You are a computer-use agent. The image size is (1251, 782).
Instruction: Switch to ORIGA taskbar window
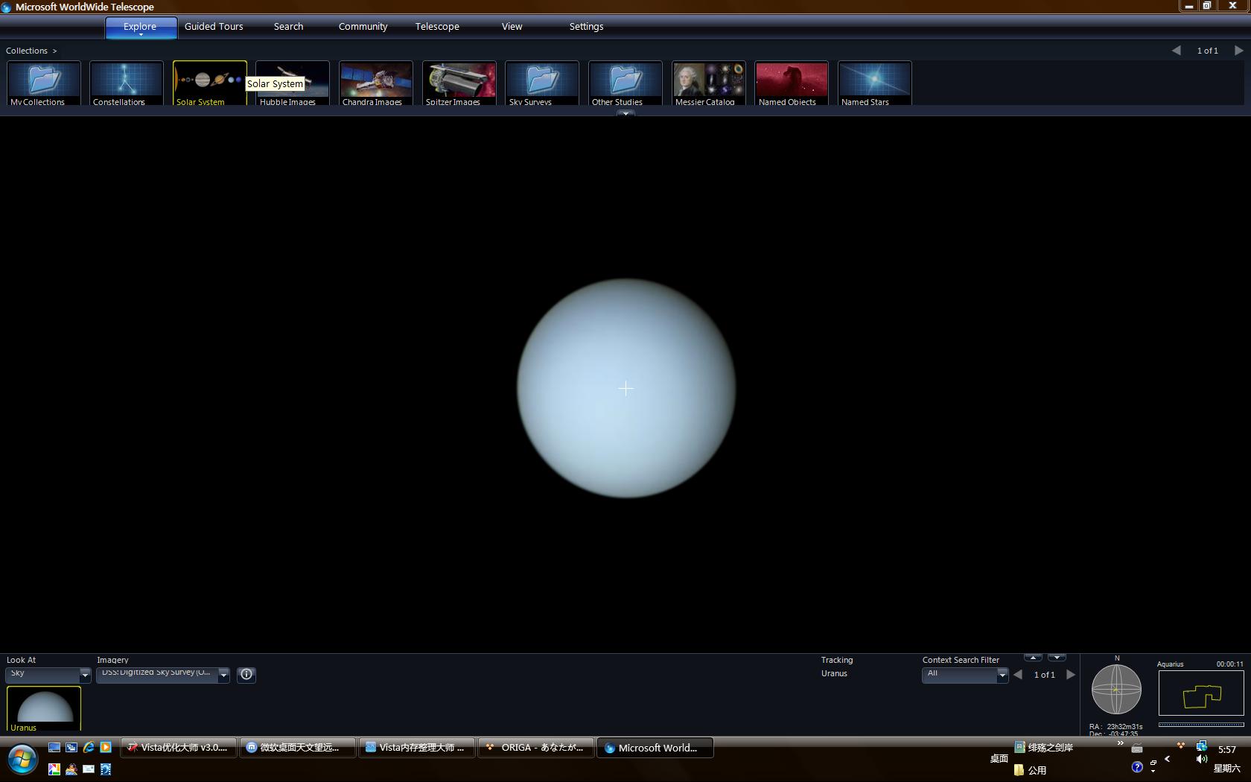point(536,748)
